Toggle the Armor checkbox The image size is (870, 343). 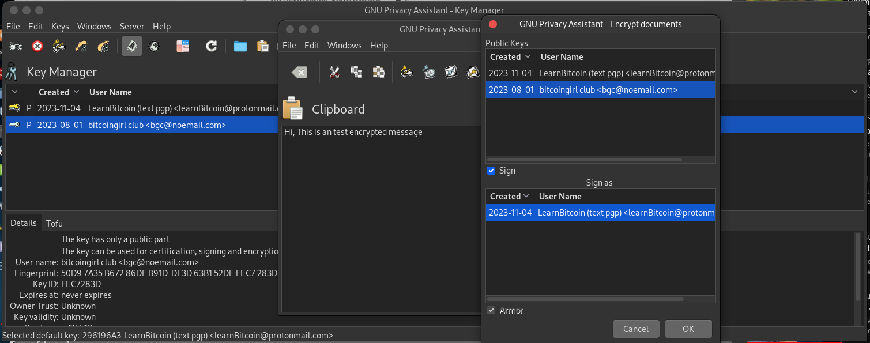tap(491, 311)
